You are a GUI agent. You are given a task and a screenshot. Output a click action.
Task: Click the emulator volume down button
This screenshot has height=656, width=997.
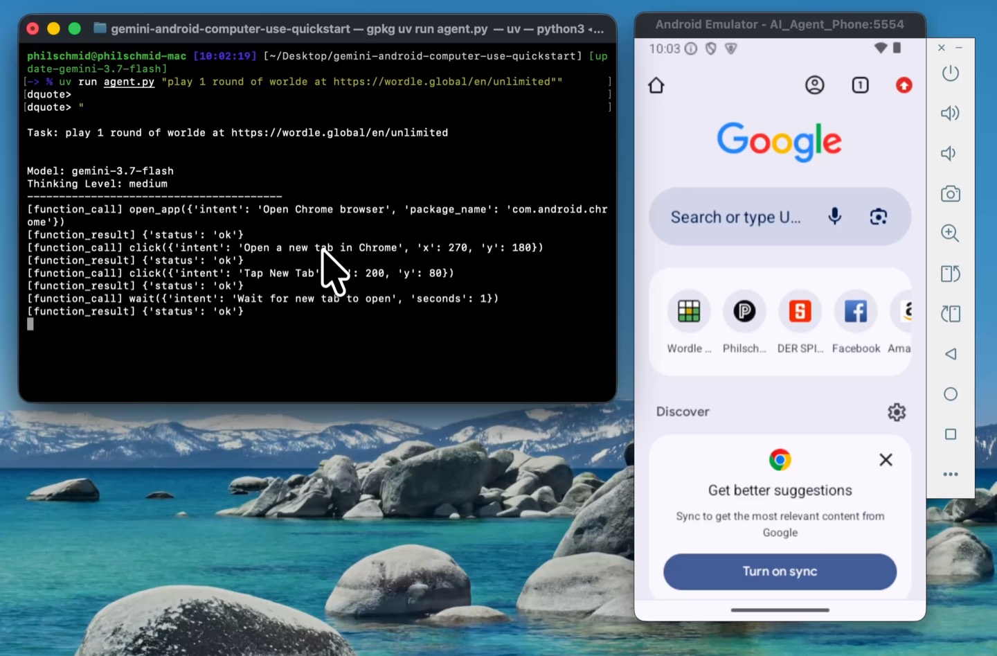point(949,153)
